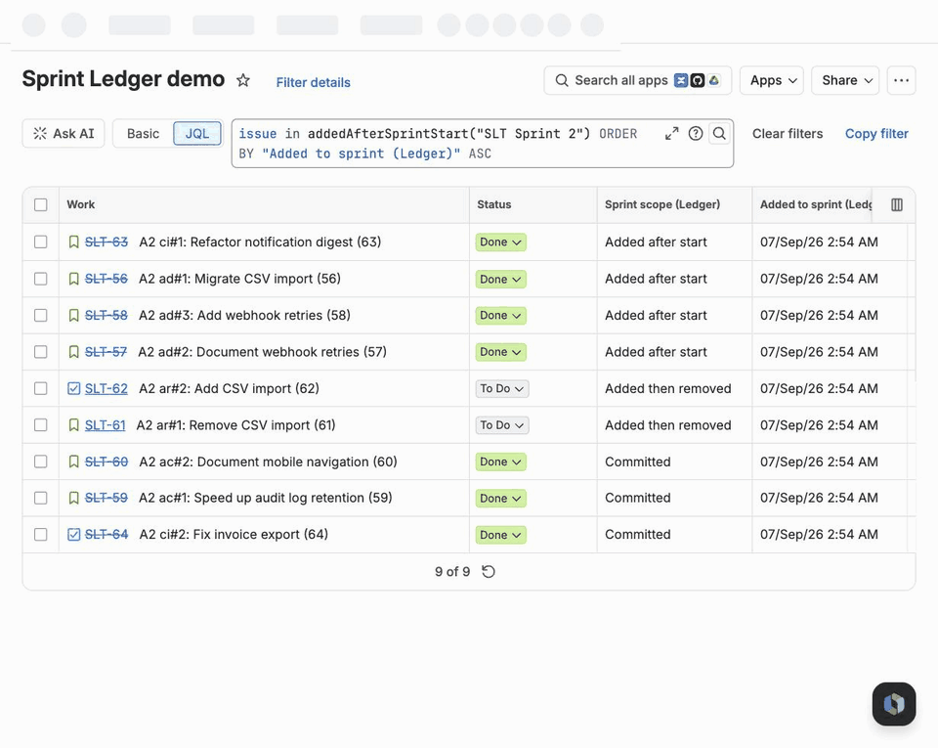Select checkbox for SLT-63 row
The image size is (938, 748).
coord(41,242)
